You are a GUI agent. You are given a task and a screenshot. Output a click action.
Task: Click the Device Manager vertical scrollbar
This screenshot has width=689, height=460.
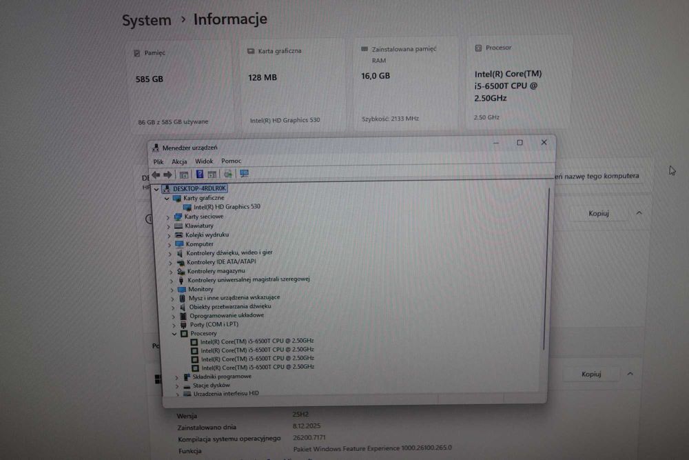point(546,269)
